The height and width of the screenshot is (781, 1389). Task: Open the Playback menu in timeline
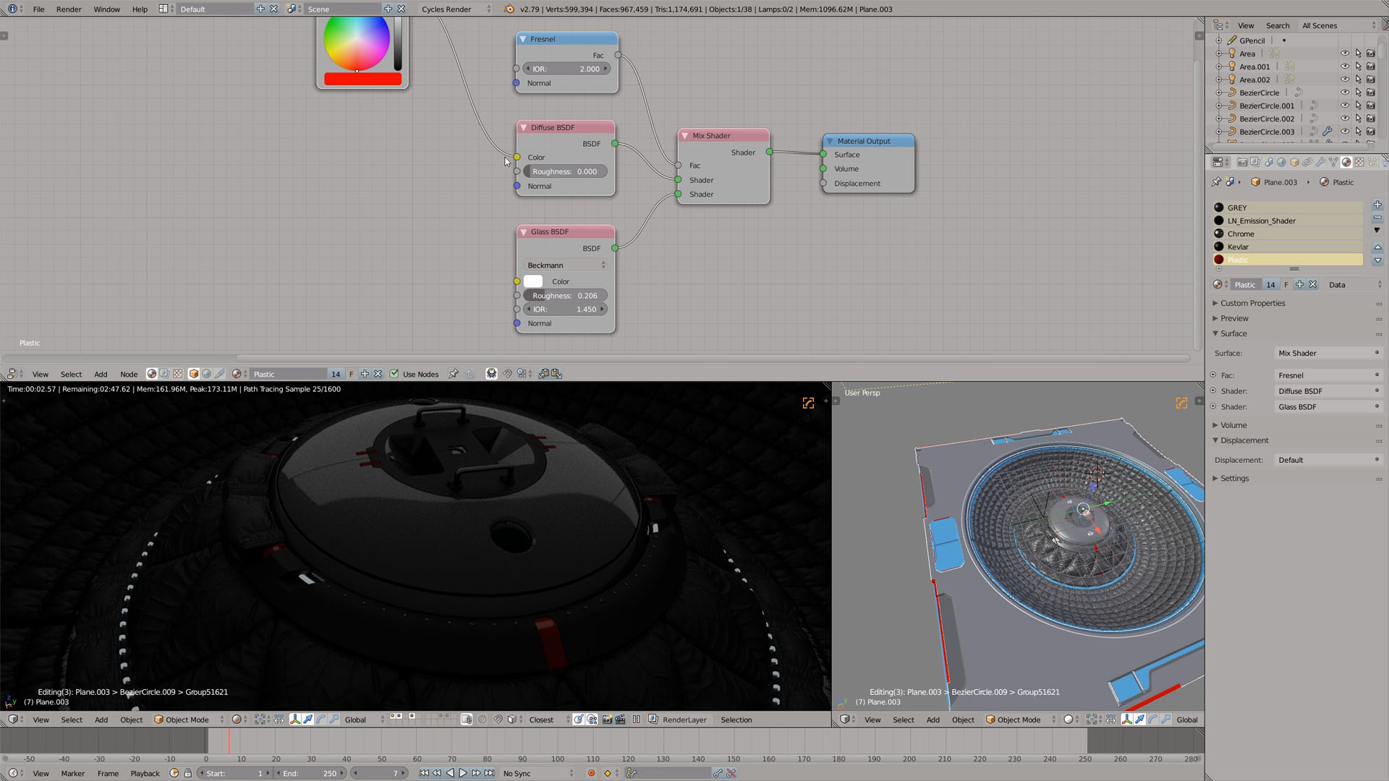[145, 773]
